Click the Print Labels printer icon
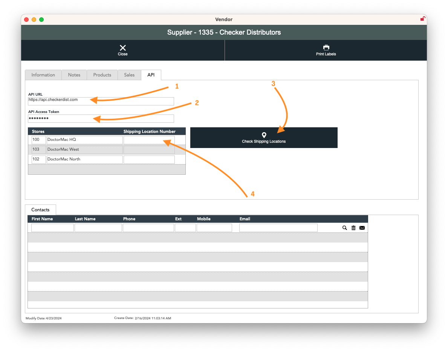448x351 pixels. pos(326,48)
